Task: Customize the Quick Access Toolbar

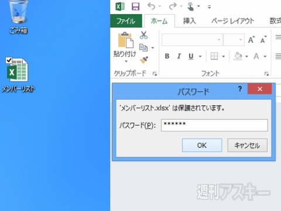Action: (210, 7)
